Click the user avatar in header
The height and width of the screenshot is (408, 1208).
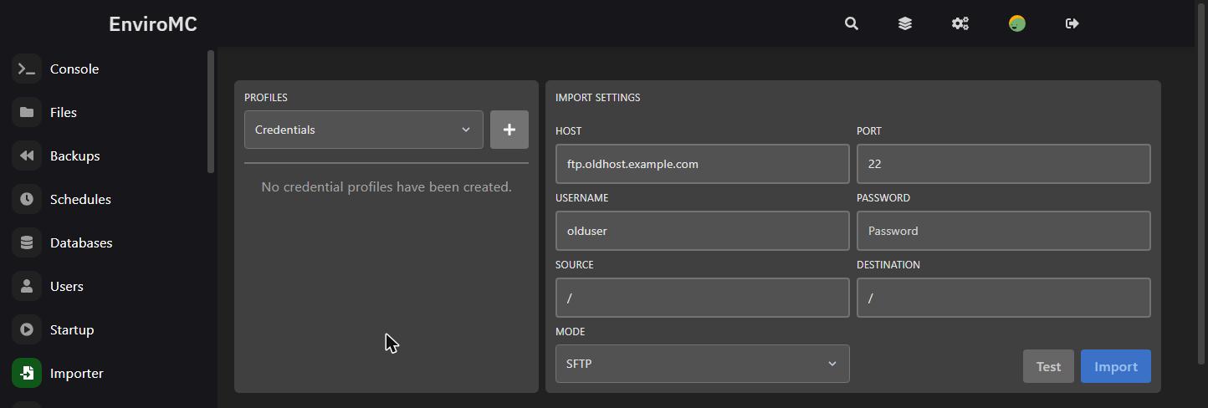[1017, 23]
